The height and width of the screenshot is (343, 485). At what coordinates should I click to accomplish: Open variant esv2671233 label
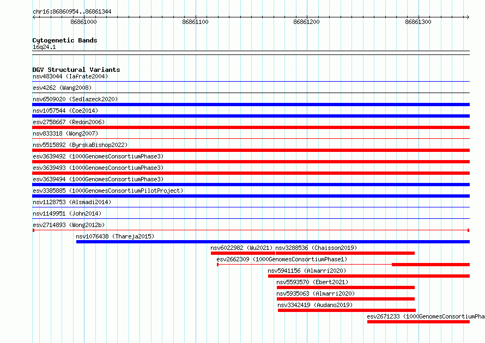click(426, 316)
